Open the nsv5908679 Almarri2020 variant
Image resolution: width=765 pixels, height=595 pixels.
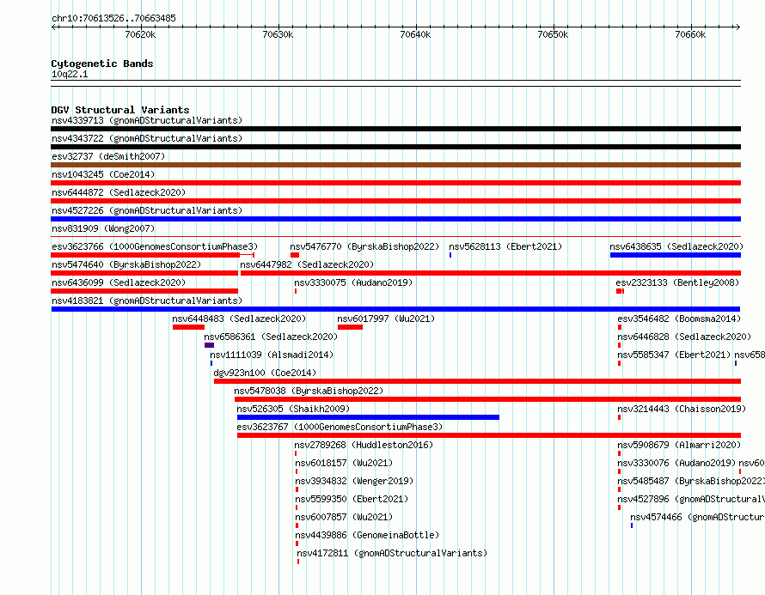pyautogui.click(x=679, y=445)
